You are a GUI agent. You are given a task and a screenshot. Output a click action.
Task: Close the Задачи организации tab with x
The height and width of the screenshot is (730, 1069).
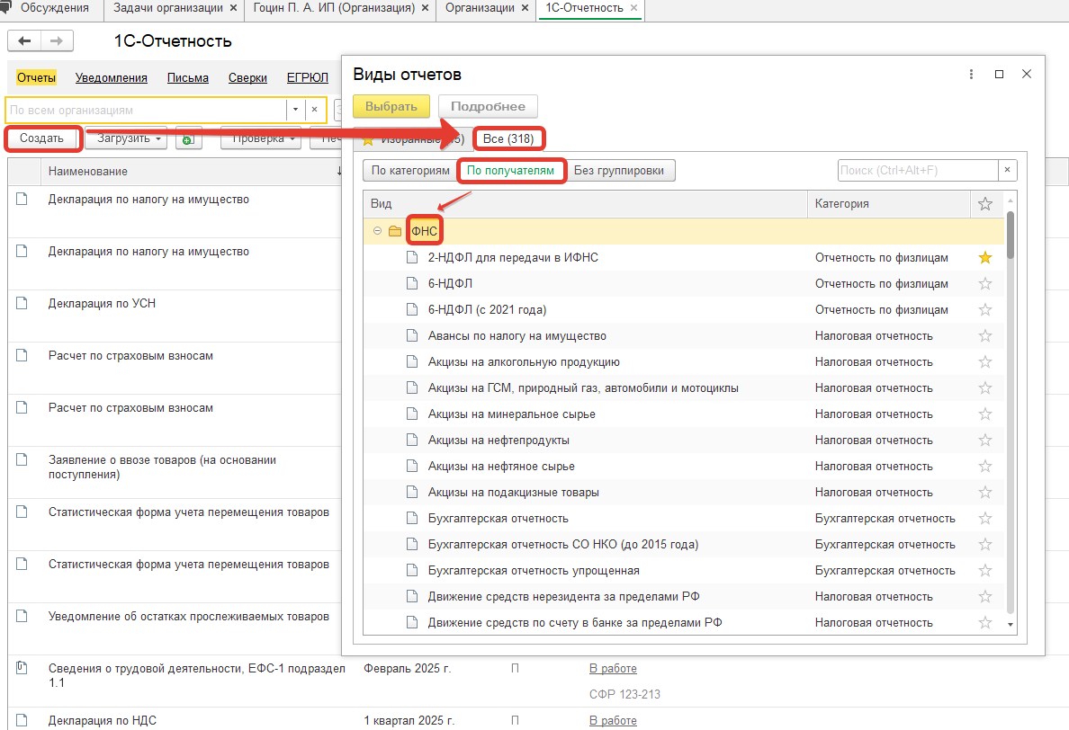pyautogui.click(x=234, y=8)
